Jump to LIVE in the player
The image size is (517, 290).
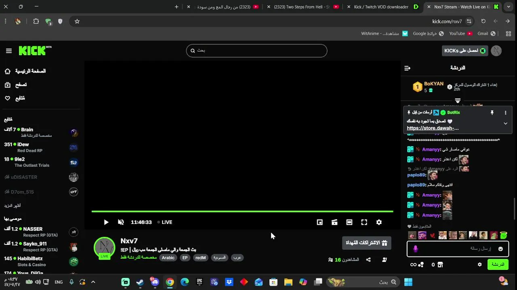pos(164,222)
